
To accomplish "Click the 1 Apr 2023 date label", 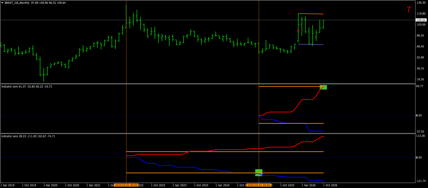I will [x=180, y=185].
